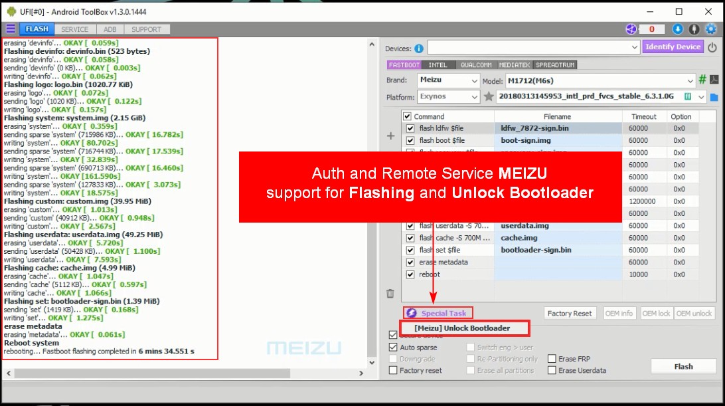Uncheck the flash set $file checkbox
Viewport: 725px width, 406px height.
point(410,250)
